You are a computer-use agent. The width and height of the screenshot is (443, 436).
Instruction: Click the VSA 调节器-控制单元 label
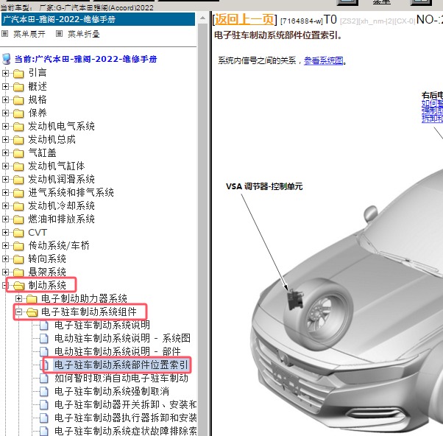(x=264, y=186)
